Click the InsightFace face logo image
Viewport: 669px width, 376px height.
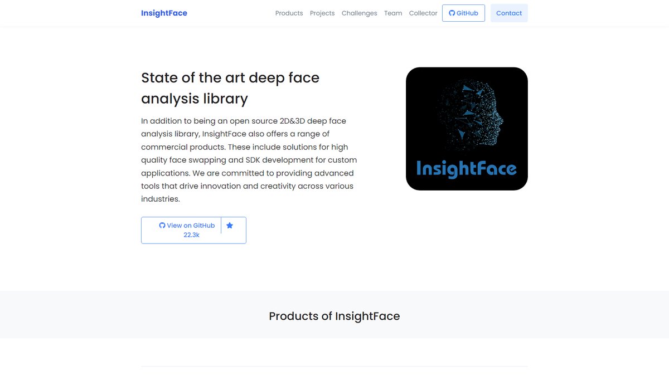(x=467, y=129)
